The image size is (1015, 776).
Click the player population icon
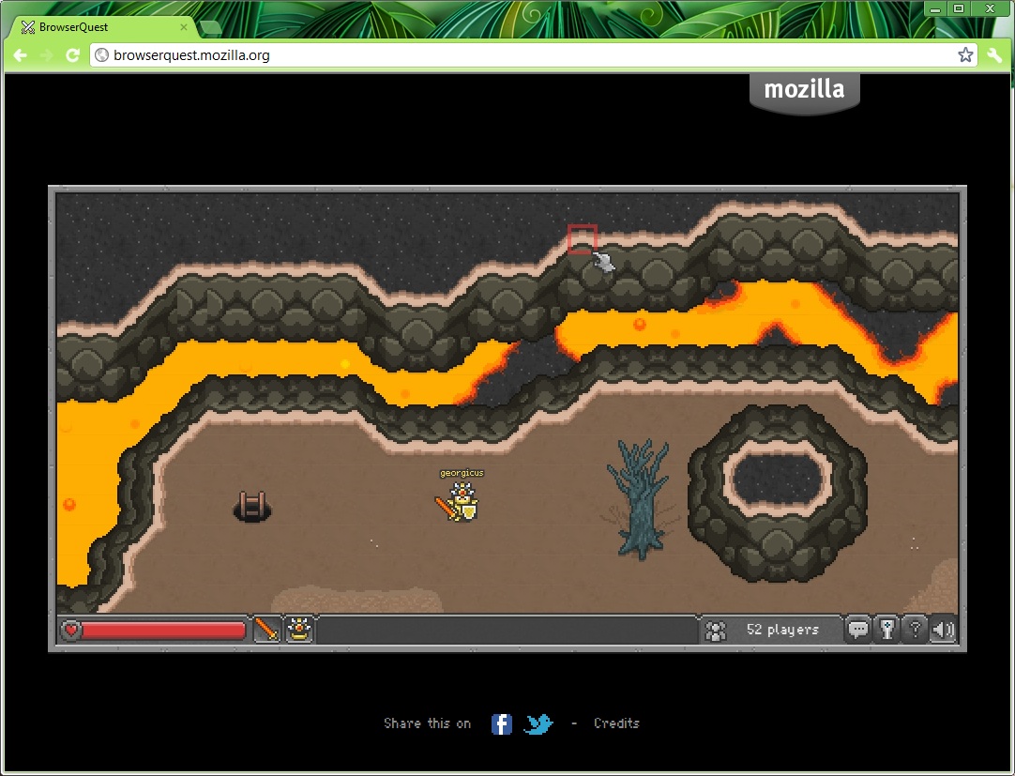point(716,630)
